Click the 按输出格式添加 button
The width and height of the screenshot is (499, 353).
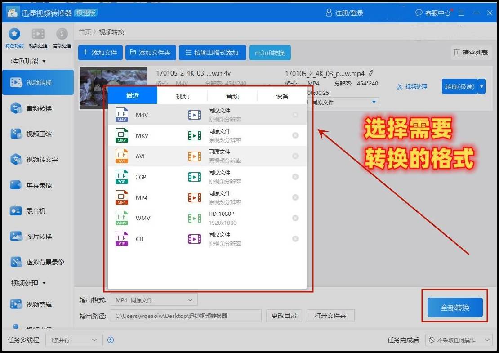tap(213, 53)
